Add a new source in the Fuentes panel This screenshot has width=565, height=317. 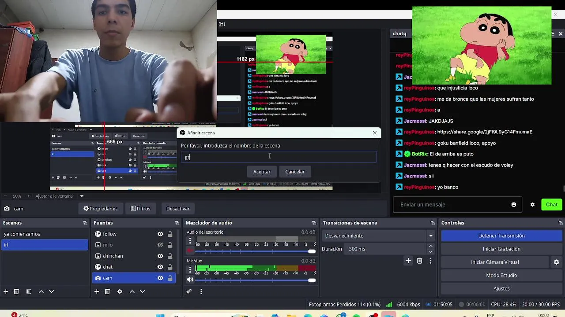pyautogui.click(x=97, y=291)
